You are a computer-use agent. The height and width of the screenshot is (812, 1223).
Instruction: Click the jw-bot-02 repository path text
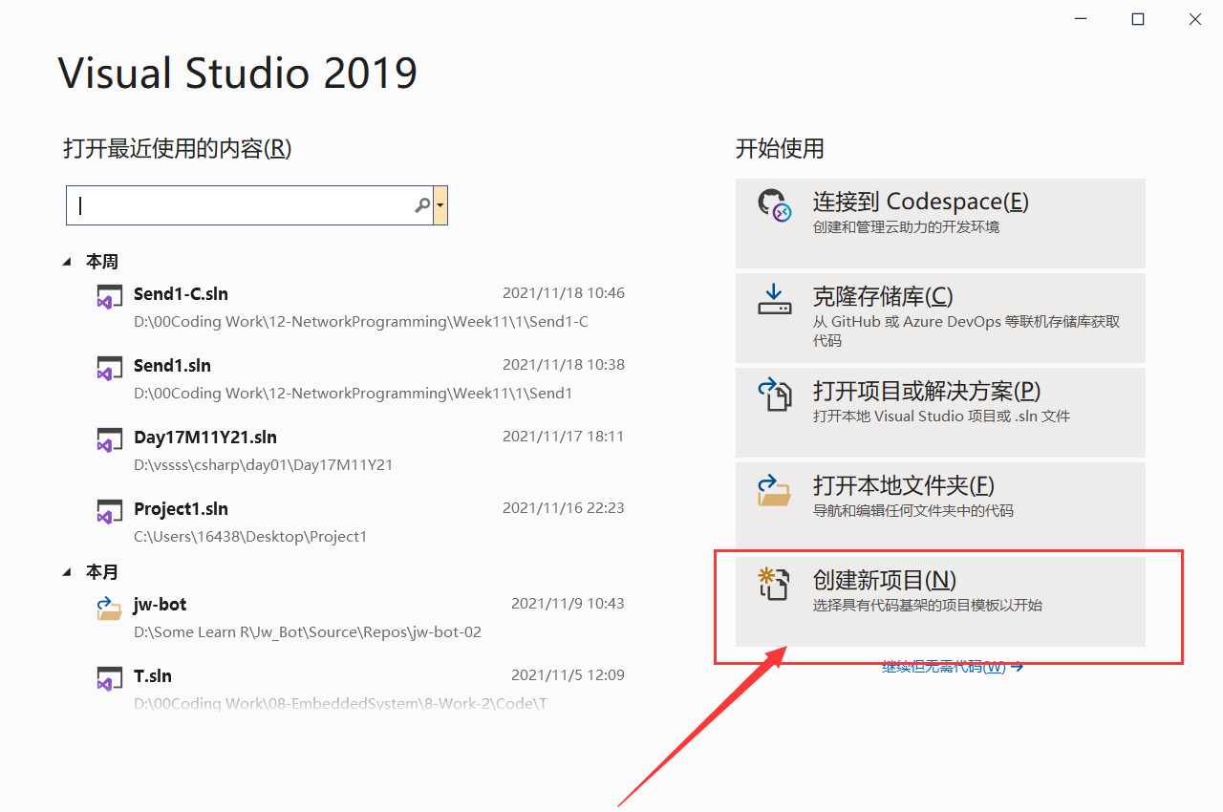pyautogui.click(x=308, y=632)
